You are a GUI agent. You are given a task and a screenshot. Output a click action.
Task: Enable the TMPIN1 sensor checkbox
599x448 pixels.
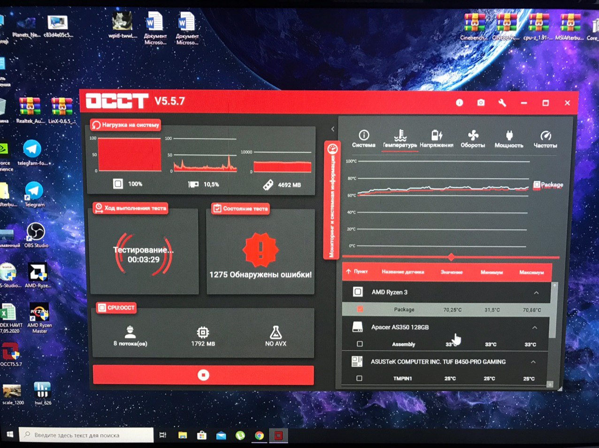(359, 378)
